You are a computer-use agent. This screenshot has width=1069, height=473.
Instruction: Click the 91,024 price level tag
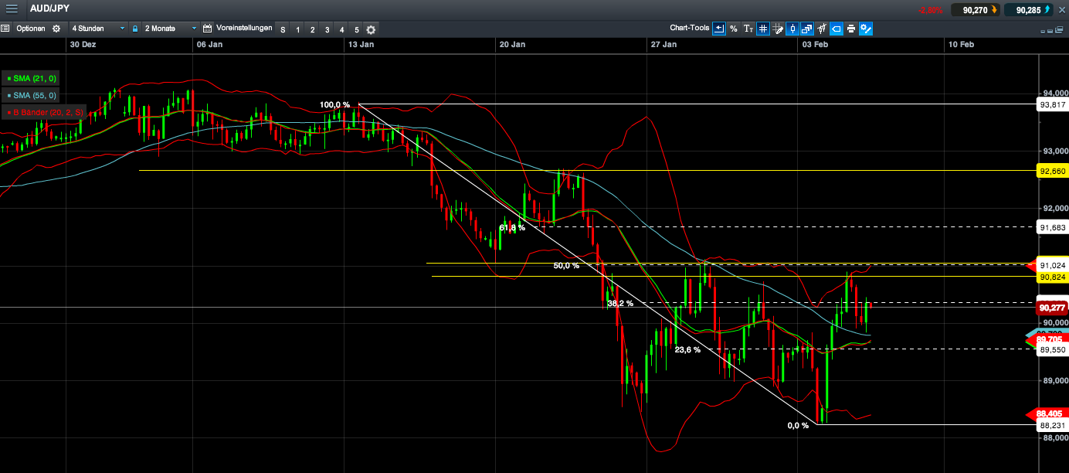coord(1052,264)
